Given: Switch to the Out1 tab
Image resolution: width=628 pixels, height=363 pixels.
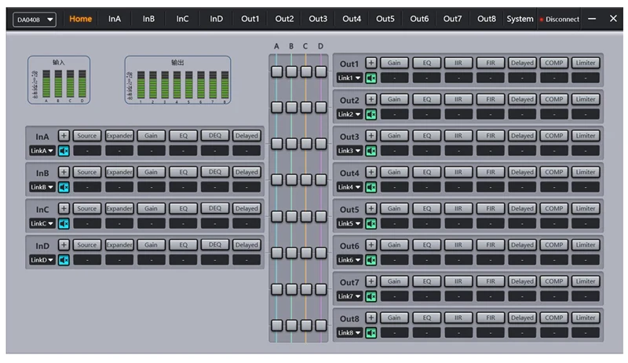Looking at the screenshot, I should tap(250, 19).
